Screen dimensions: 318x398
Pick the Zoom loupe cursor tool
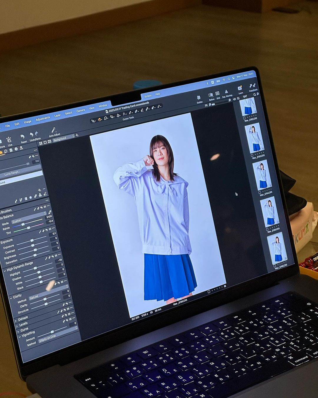pyautogui.click(x=106, y=118)
